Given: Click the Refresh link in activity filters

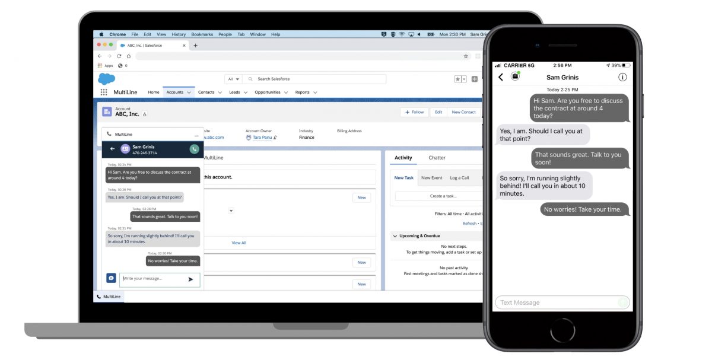Looking at the screenshot, I should click(x=469, y=224).
